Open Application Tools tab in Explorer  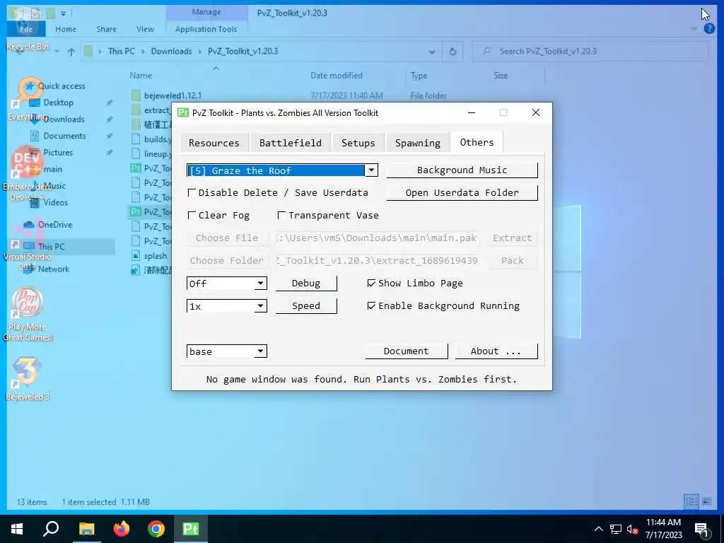(x=206, y=28)
